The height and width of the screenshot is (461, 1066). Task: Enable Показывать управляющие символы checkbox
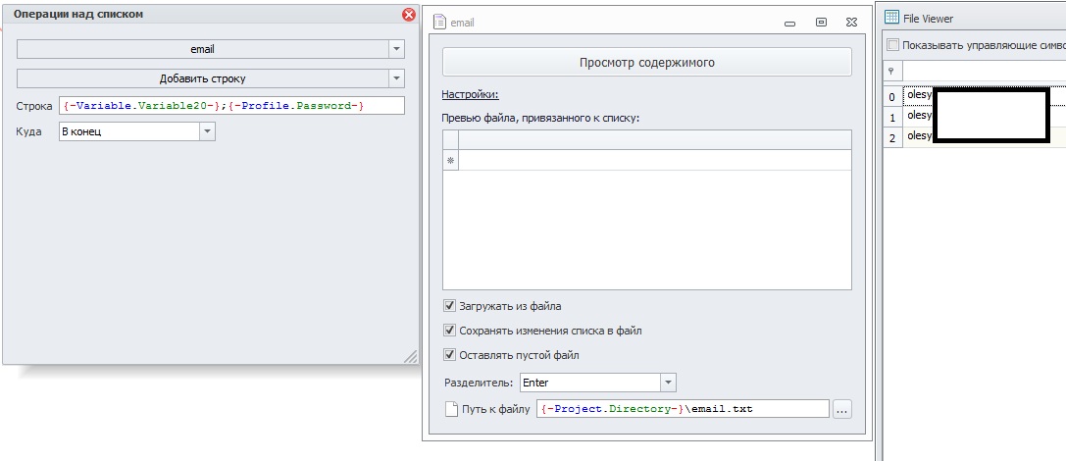[892, 45]
